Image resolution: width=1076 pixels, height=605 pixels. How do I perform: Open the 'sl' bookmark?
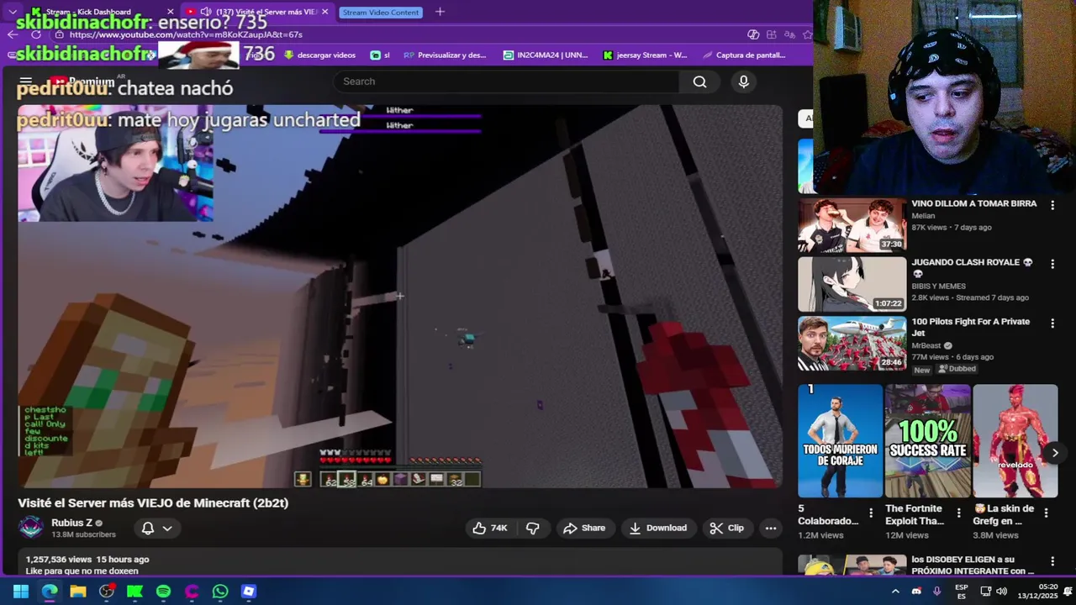(x=380, y=55)
